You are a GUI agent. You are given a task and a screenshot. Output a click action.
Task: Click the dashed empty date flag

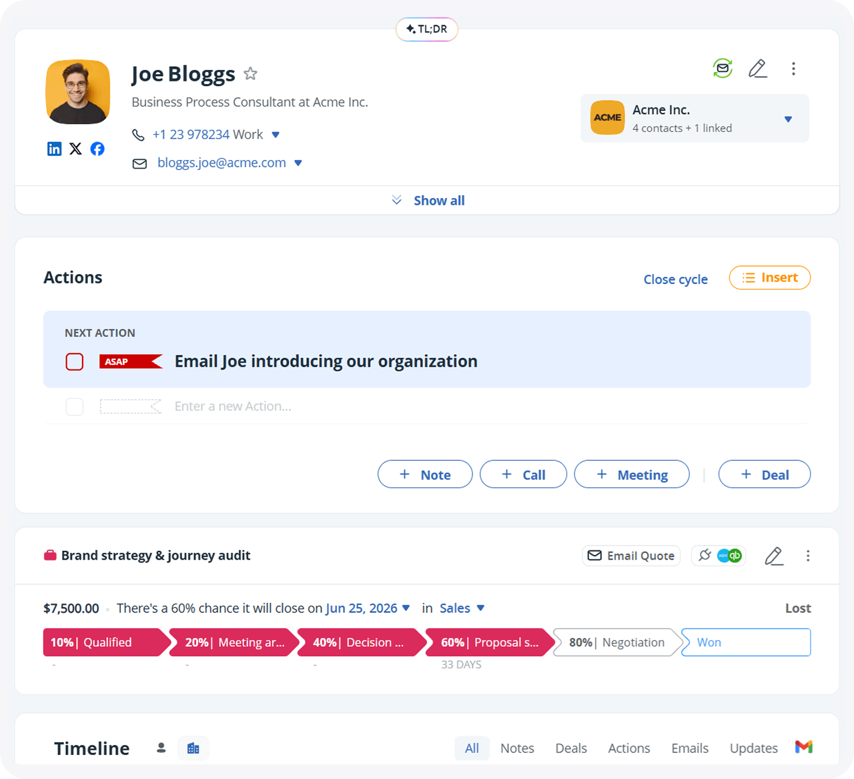(x=131, y=406)
